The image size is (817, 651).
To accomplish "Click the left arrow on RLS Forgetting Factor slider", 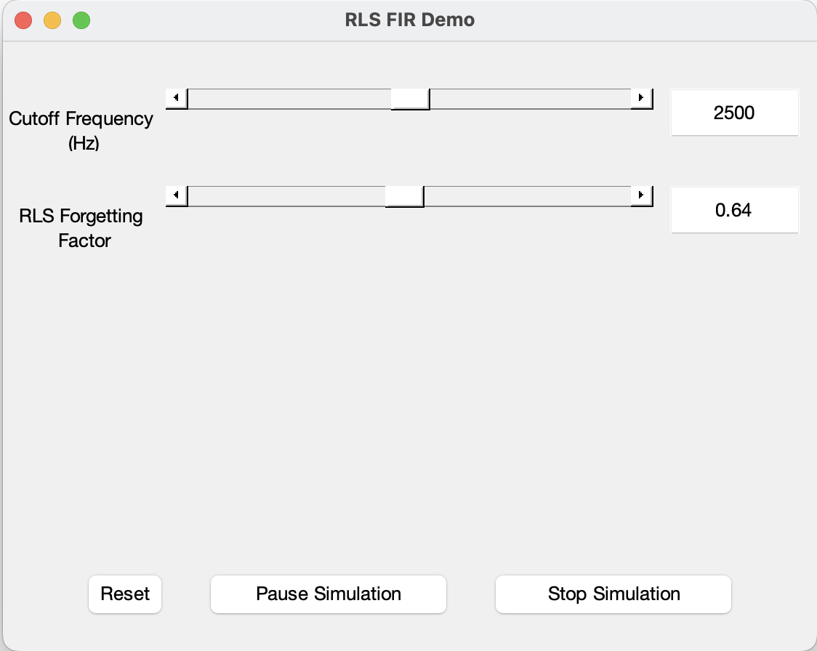I will coord(175,193).
